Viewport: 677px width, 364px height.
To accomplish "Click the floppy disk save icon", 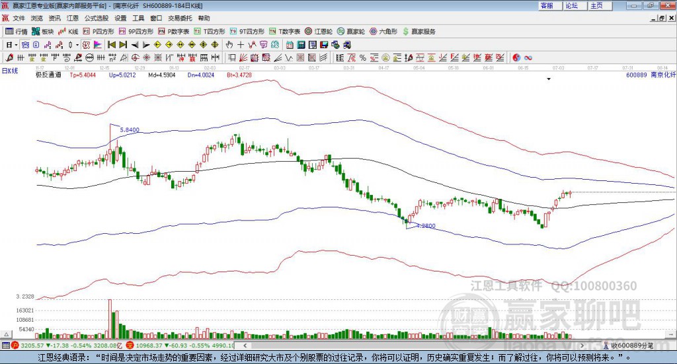I will [x=324, y=45].
